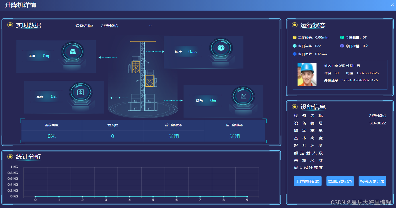Click the 1 KG axis label
The width and height of the screenshot is (396, 208).
(x=14, y=167)
